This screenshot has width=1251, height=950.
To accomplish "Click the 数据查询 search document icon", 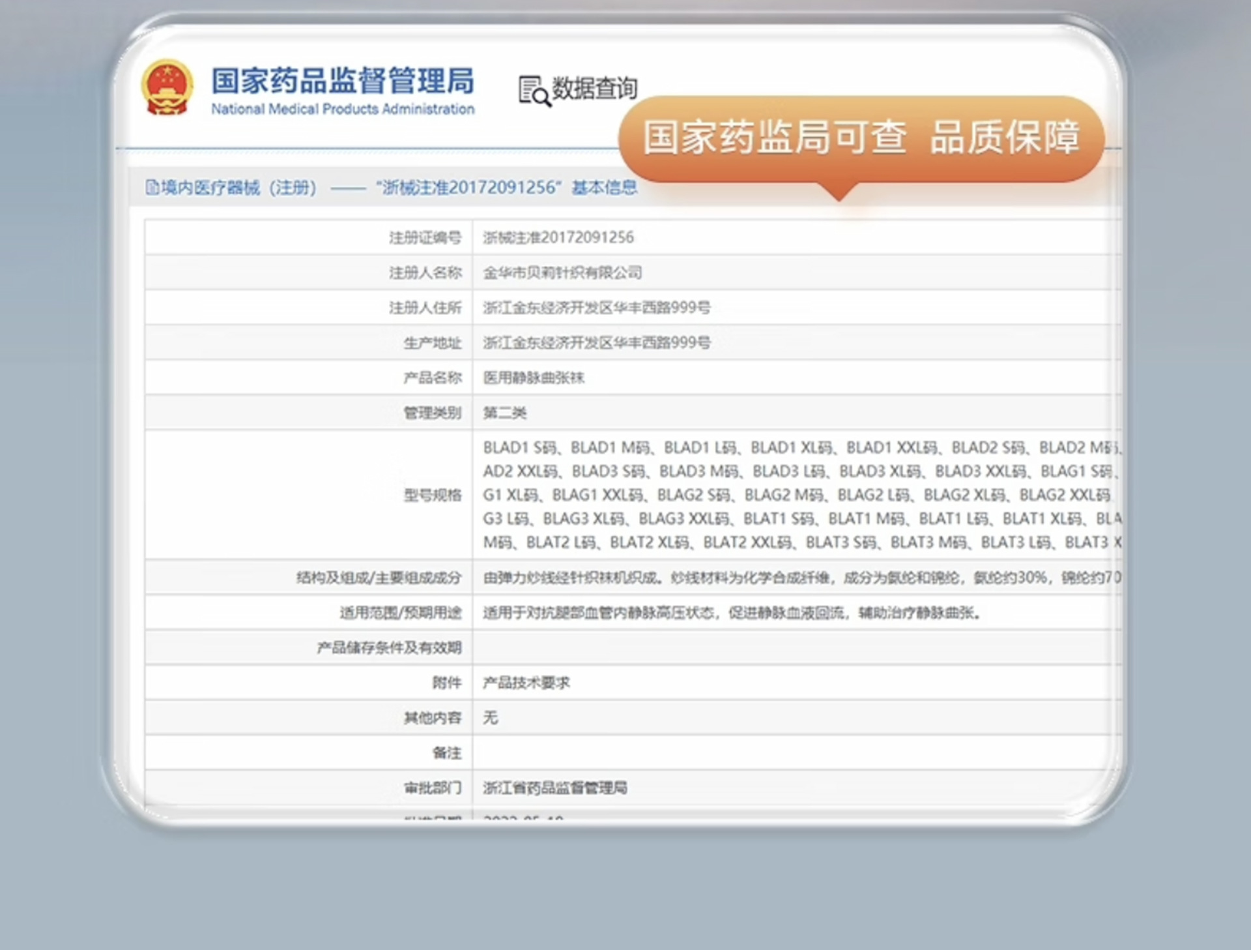I will (x=534, y=91).
